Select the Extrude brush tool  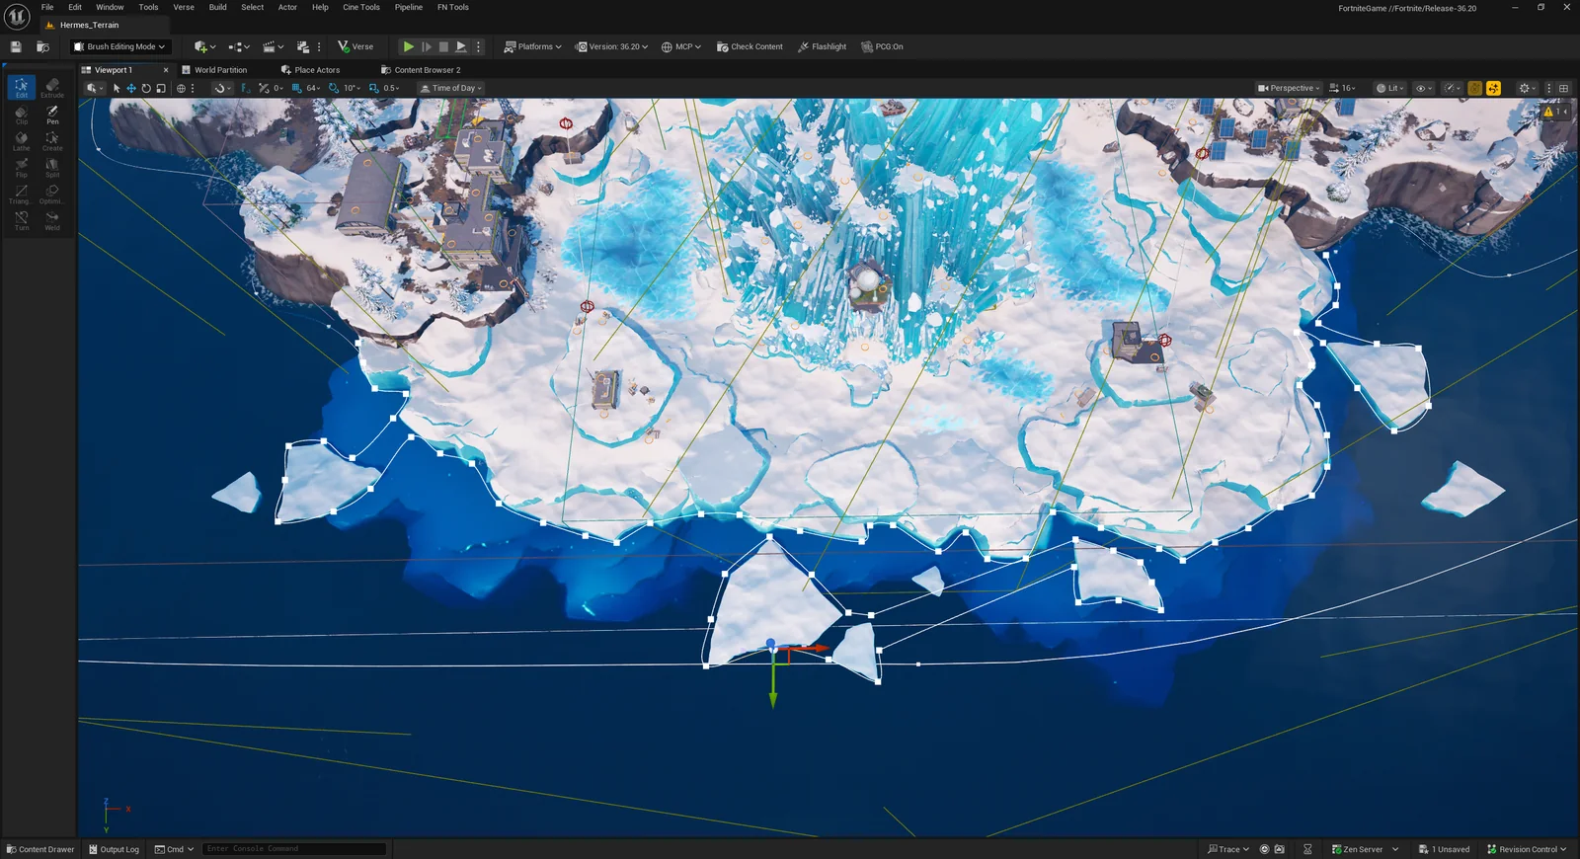[52, 88]
